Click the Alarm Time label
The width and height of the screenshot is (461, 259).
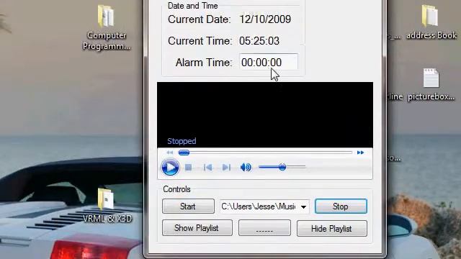(x=204, y=63)
